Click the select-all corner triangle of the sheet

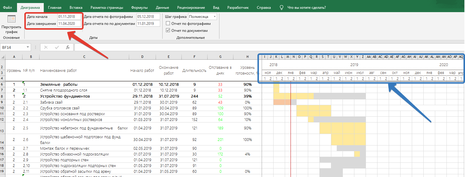[3, 57]
